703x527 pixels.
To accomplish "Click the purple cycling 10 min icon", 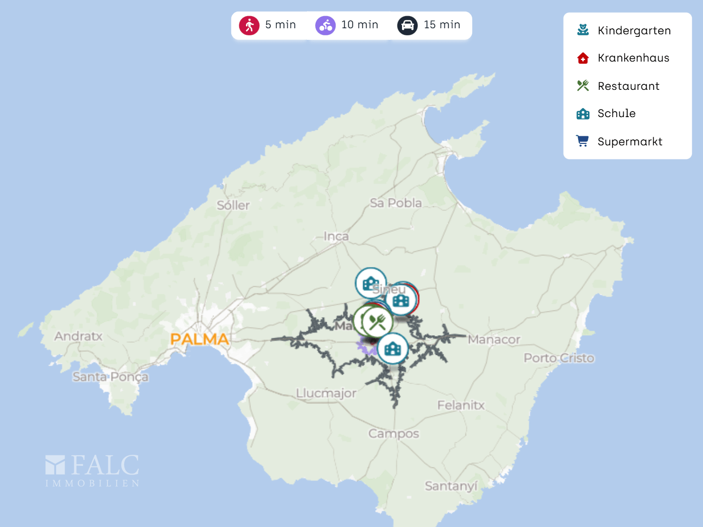I will [325, 25].
